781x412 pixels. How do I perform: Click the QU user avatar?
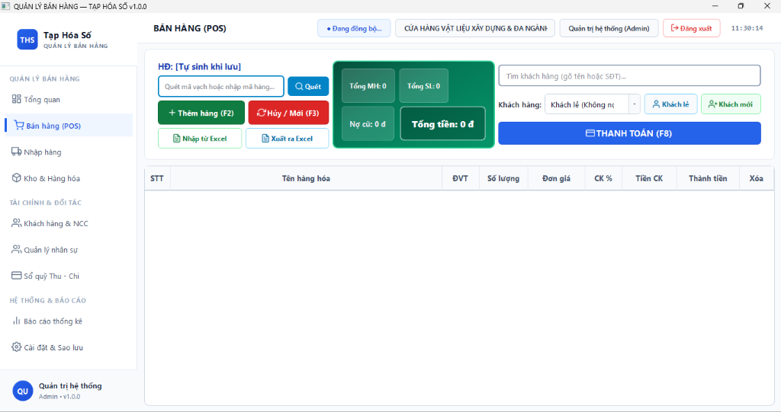(x=23, y=391)
